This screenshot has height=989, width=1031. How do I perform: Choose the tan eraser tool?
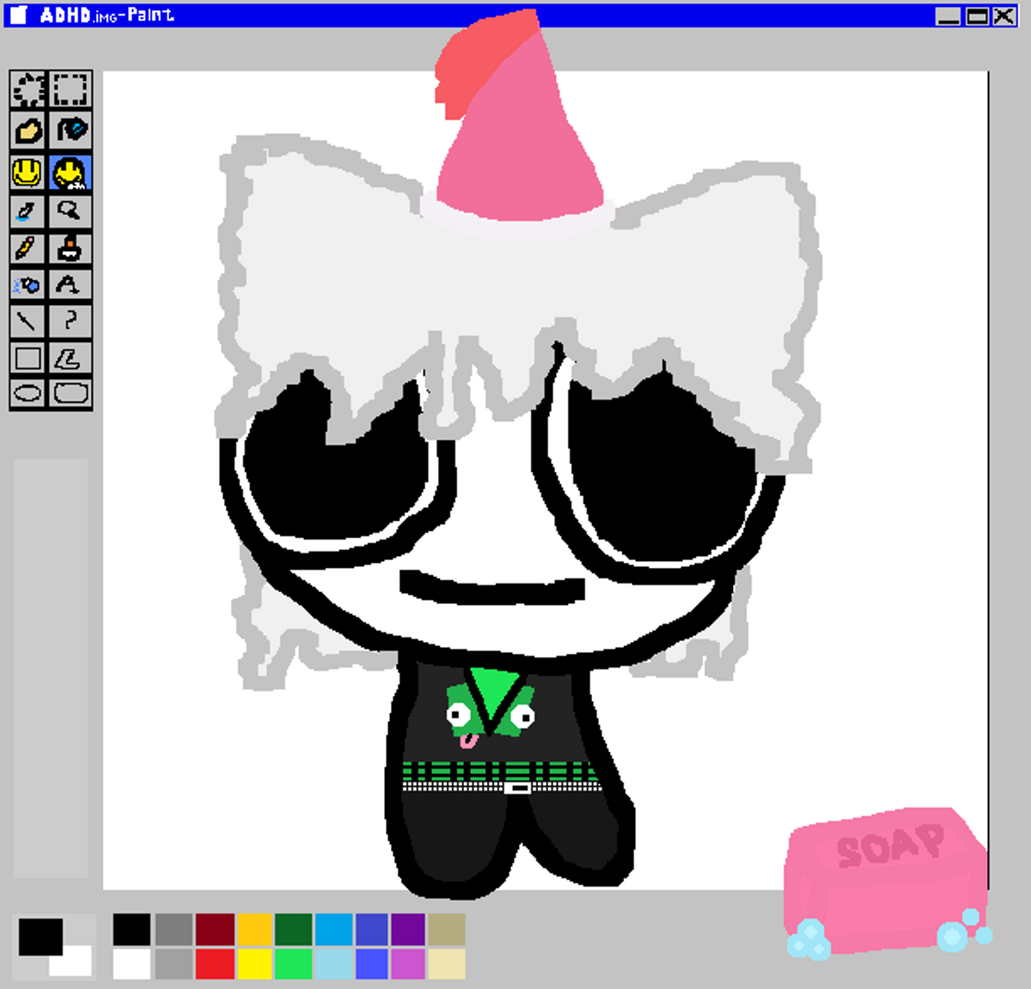tap(28, 131)
